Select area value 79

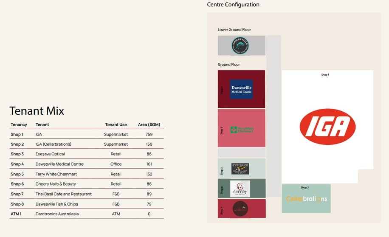tap(149, 204)
